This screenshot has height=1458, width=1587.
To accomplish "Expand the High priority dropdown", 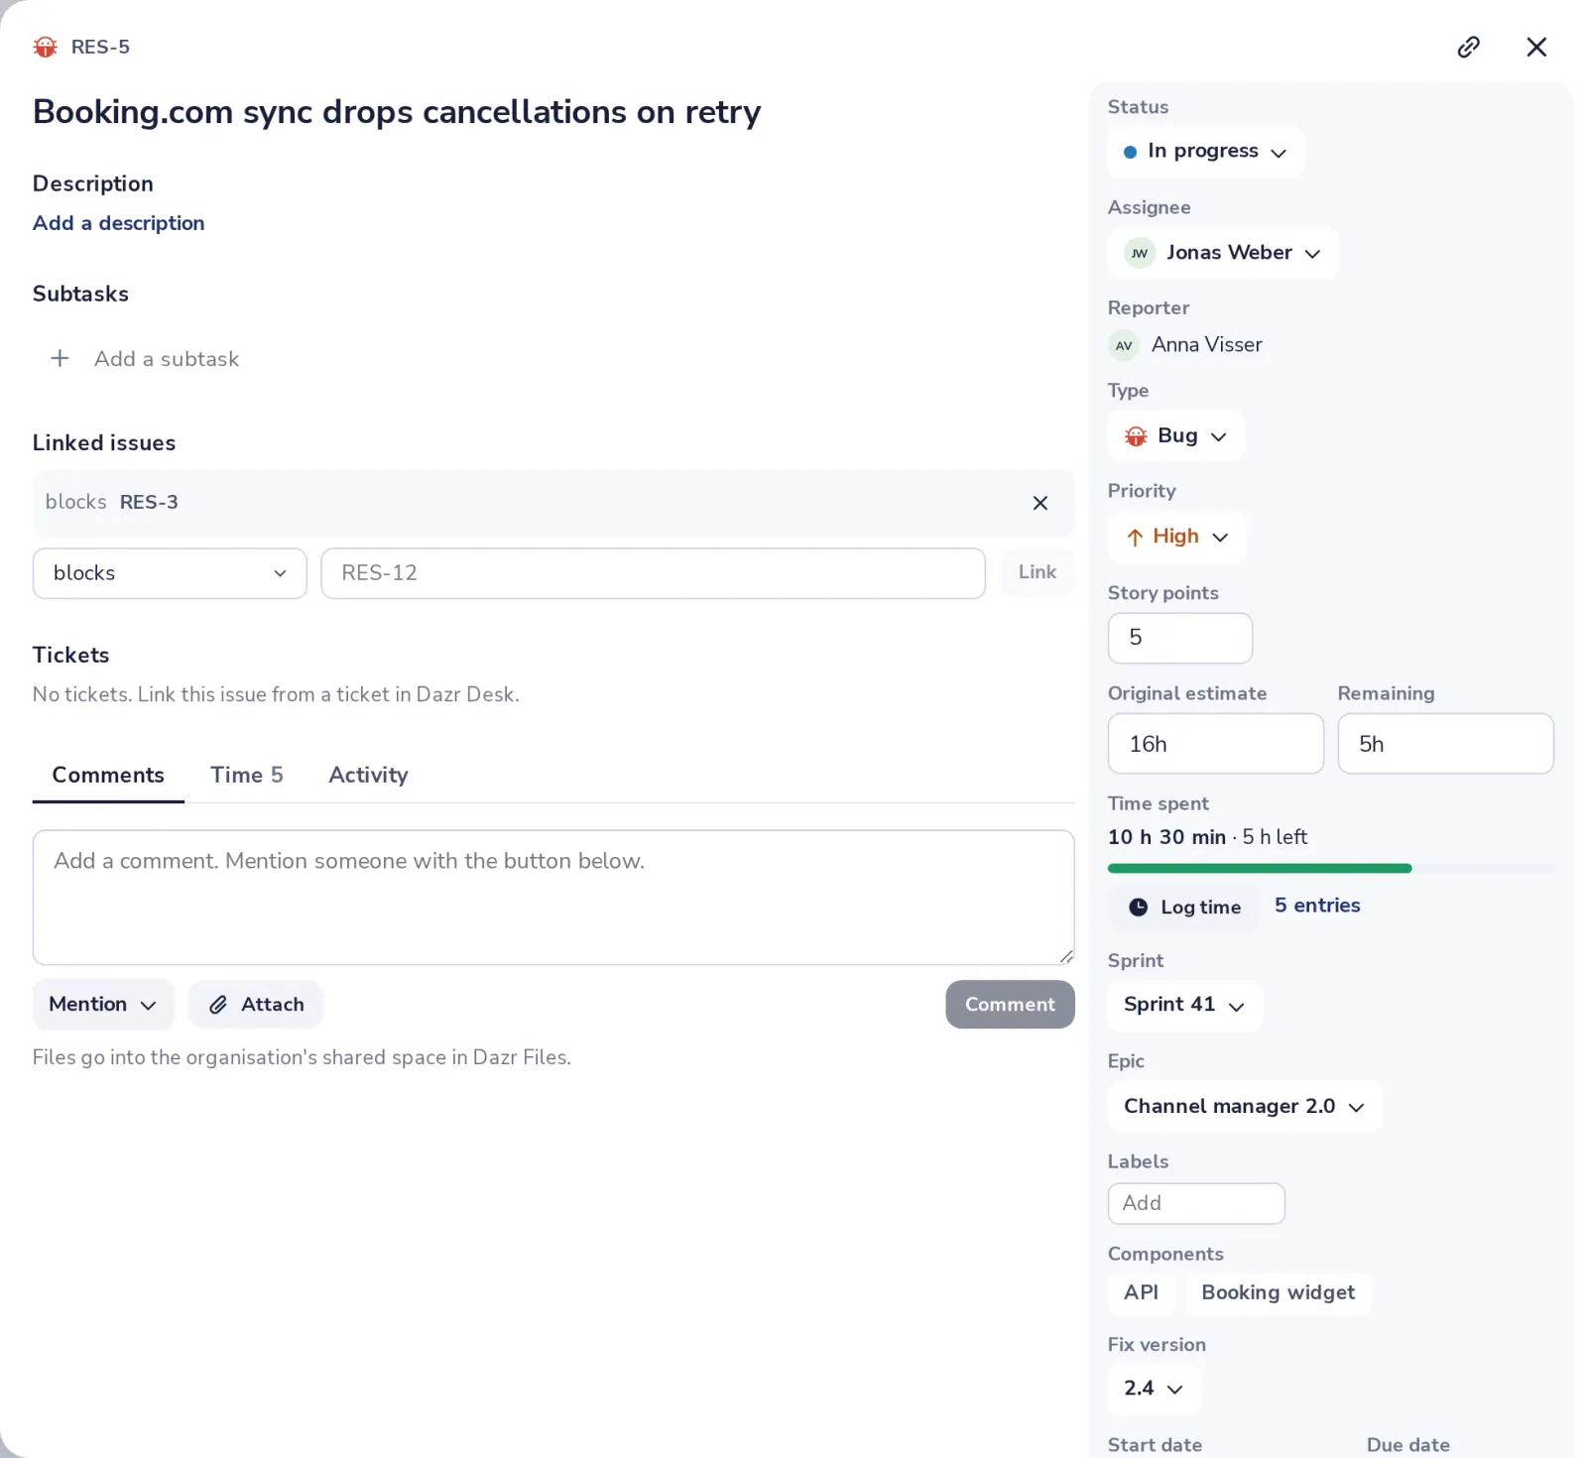I will click(1176, 537).
